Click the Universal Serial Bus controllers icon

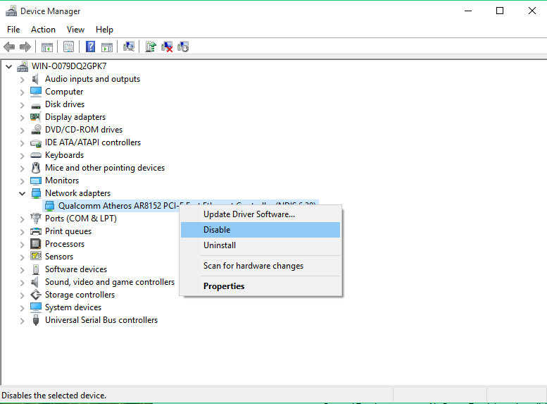36,320
